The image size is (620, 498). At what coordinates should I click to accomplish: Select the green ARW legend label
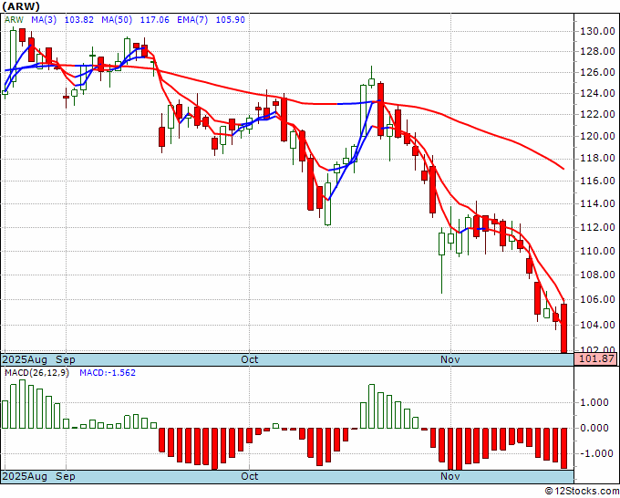(x=15, y=20)
